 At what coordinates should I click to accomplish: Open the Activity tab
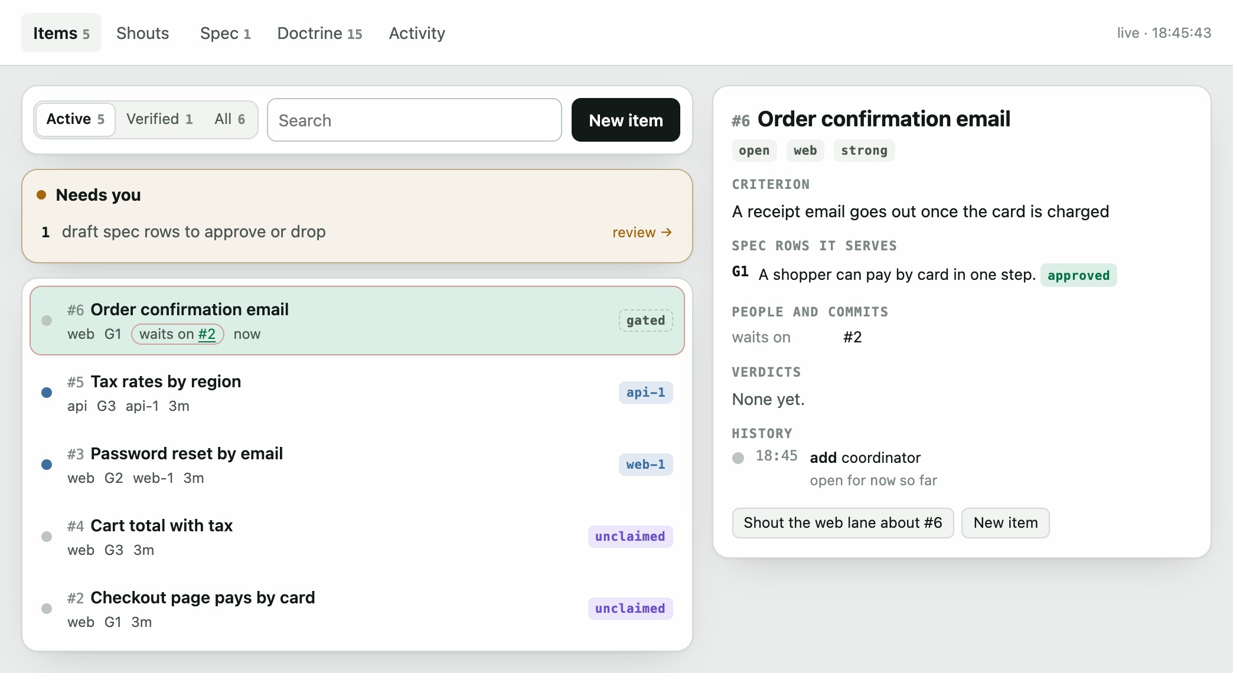point(417,33)
